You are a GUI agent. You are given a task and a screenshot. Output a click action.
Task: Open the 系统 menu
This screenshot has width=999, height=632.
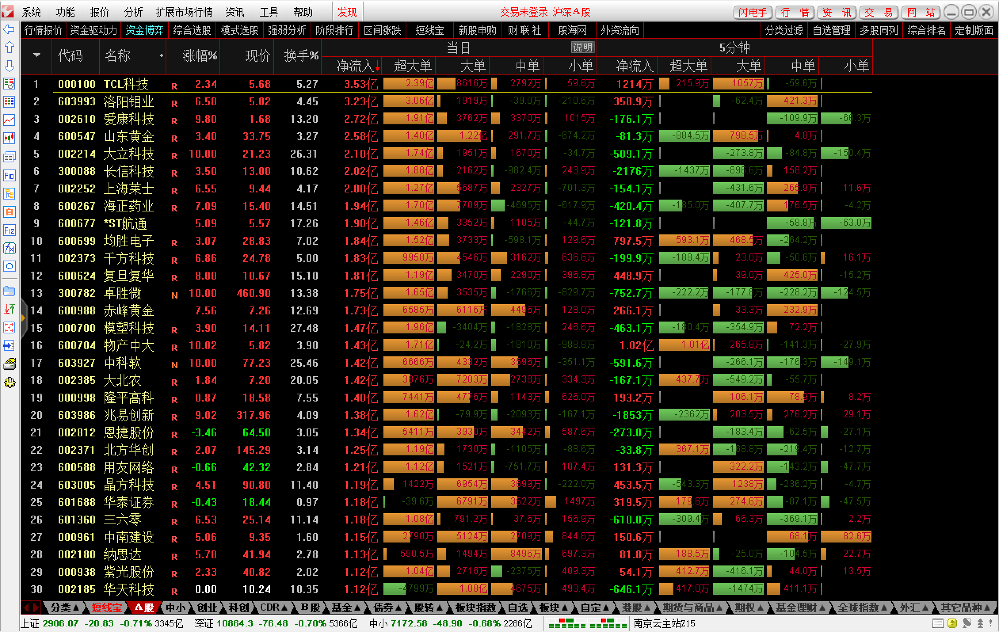[x=32, y=12]
